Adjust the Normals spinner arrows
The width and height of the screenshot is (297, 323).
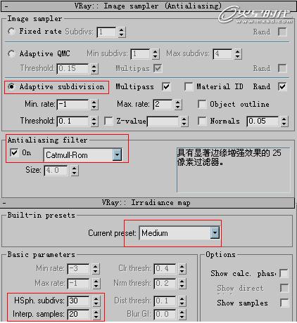click(284, 121)
